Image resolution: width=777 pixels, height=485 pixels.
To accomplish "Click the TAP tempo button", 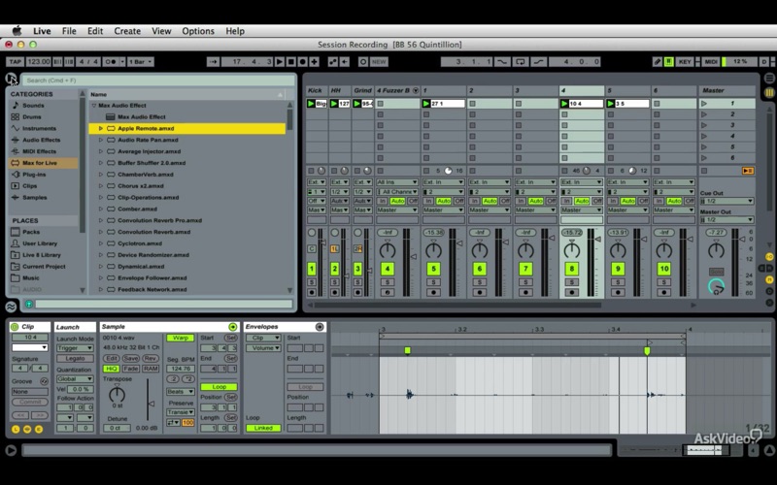I will (x=15, y=62).
